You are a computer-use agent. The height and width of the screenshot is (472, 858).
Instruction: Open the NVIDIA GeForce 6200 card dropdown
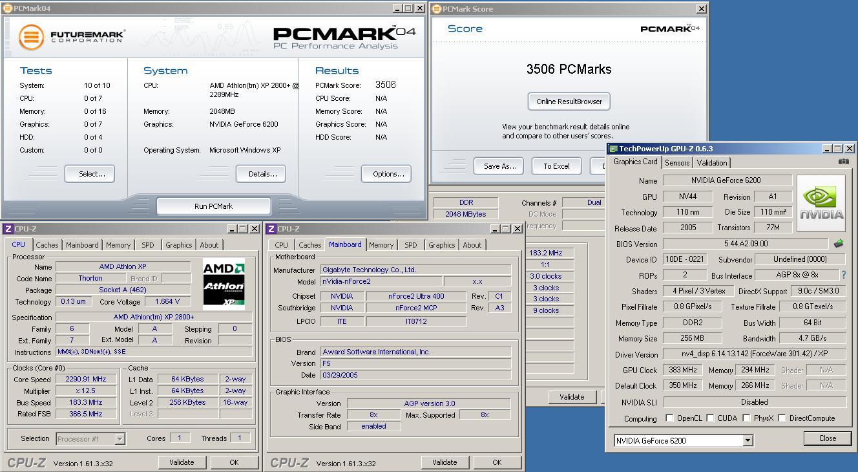[748, 441]
